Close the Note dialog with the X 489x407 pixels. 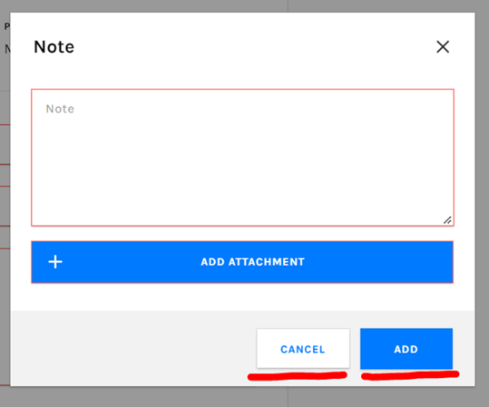coord(443,47)
